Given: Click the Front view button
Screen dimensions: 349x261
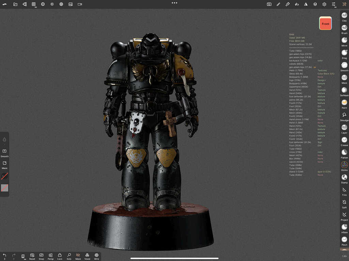Looking at the screenshot, I should [325, 23].
